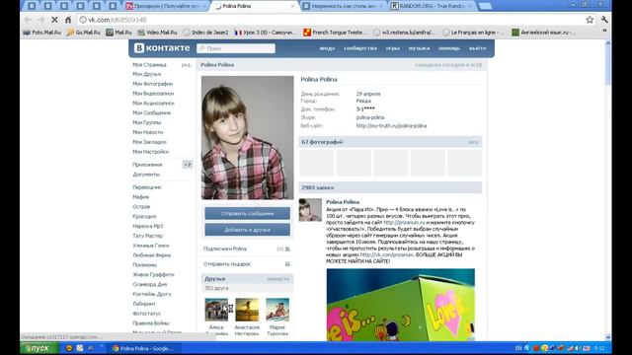The height and width of the screenshot is (355, 632).
Task: Open friend Мария Турсокова's avatar
Action: pos(277,309)
